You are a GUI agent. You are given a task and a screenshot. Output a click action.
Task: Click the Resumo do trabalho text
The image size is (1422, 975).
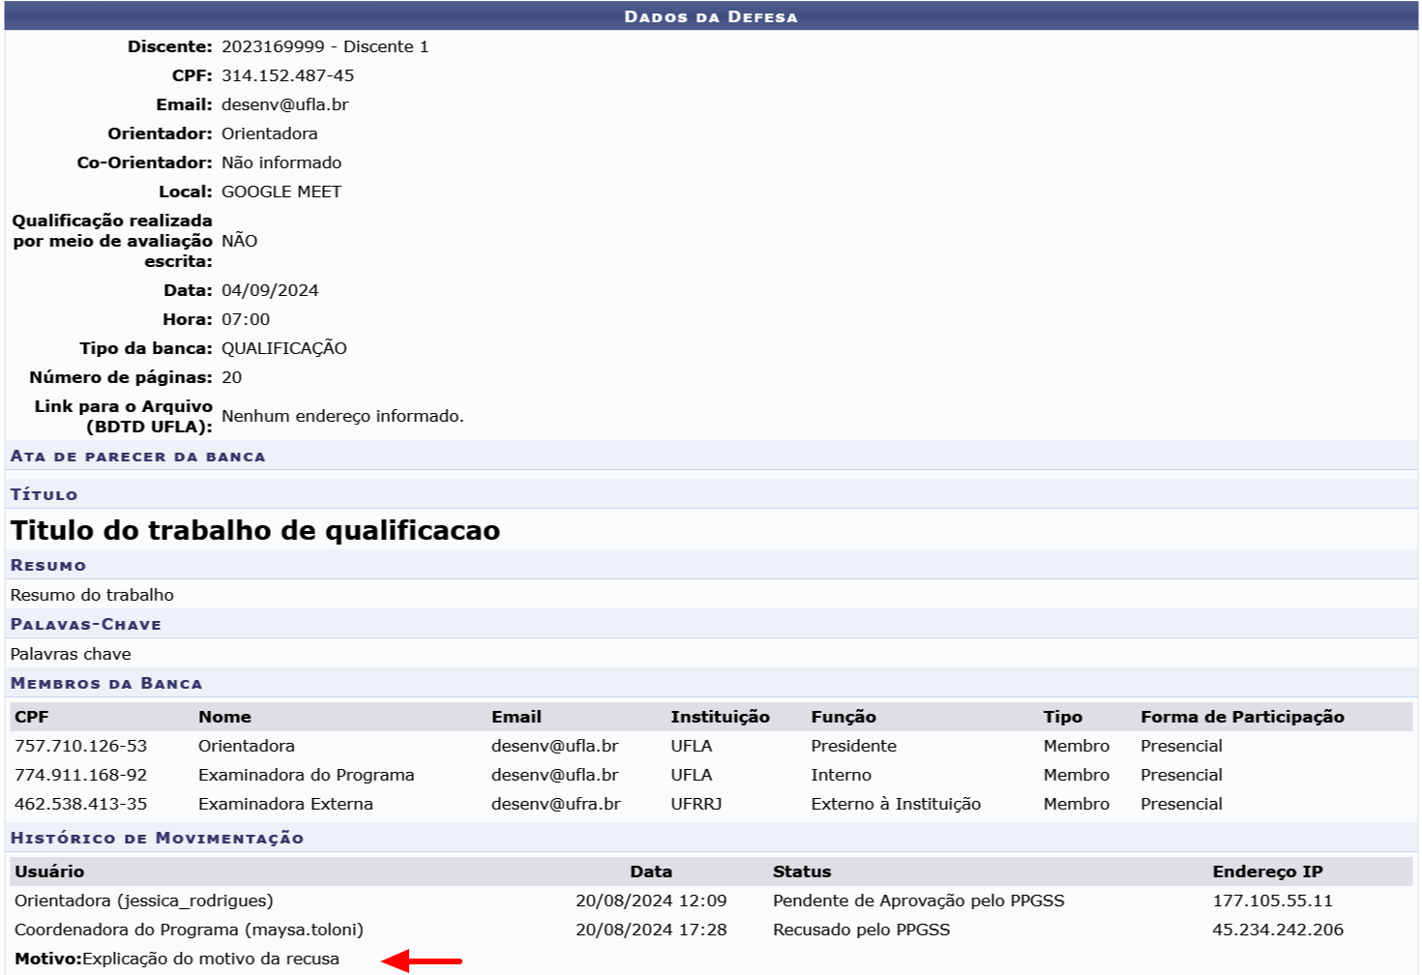(92, 595)
